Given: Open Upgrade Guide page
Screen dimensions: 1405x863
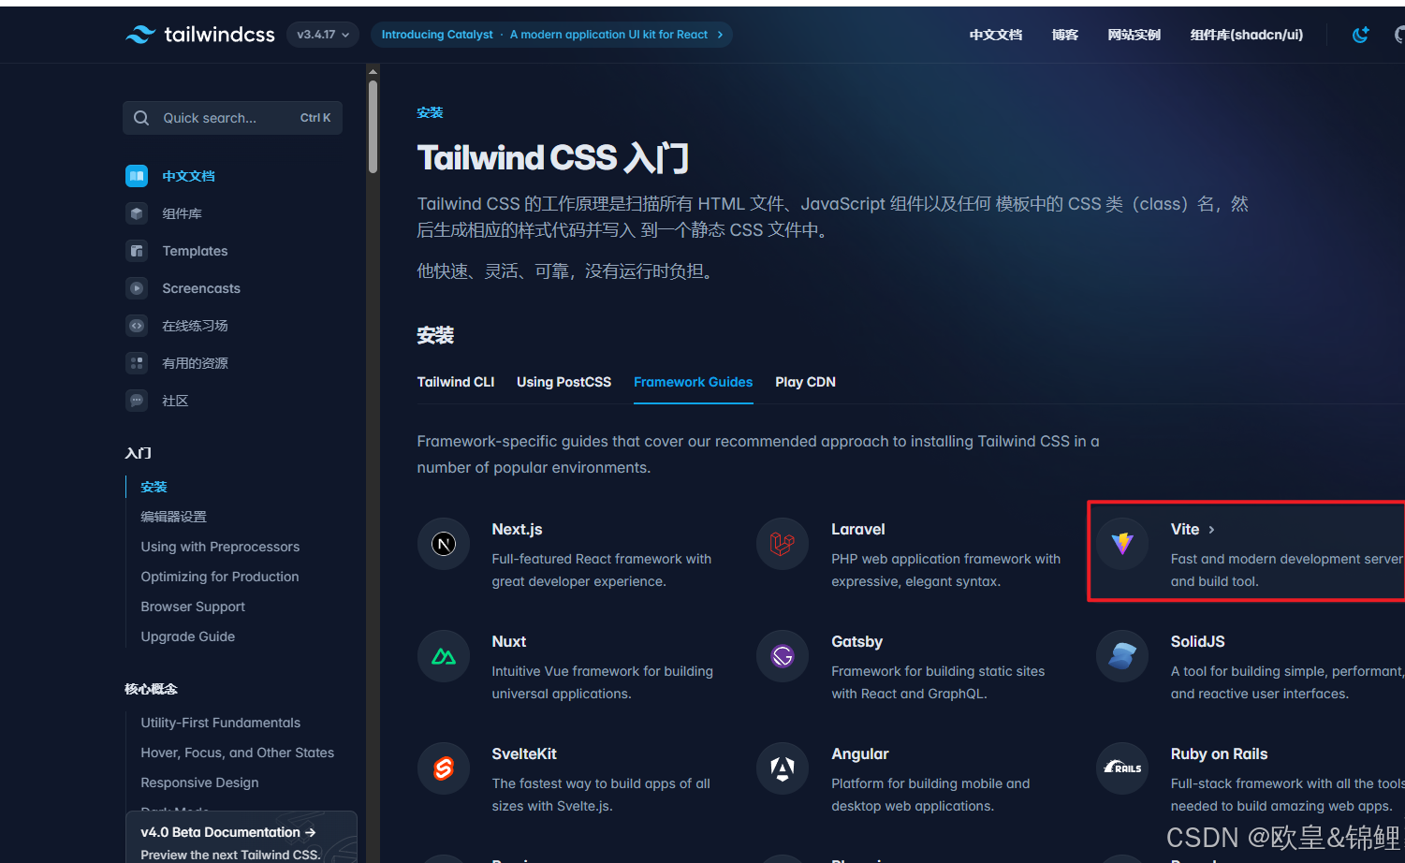Looking at the screenshot, I should pos(187,636).
